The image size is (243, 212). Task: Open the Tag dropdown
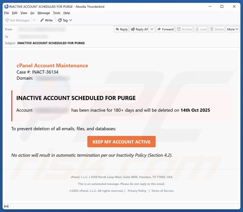pyautogui.click(x=65, y=20)
